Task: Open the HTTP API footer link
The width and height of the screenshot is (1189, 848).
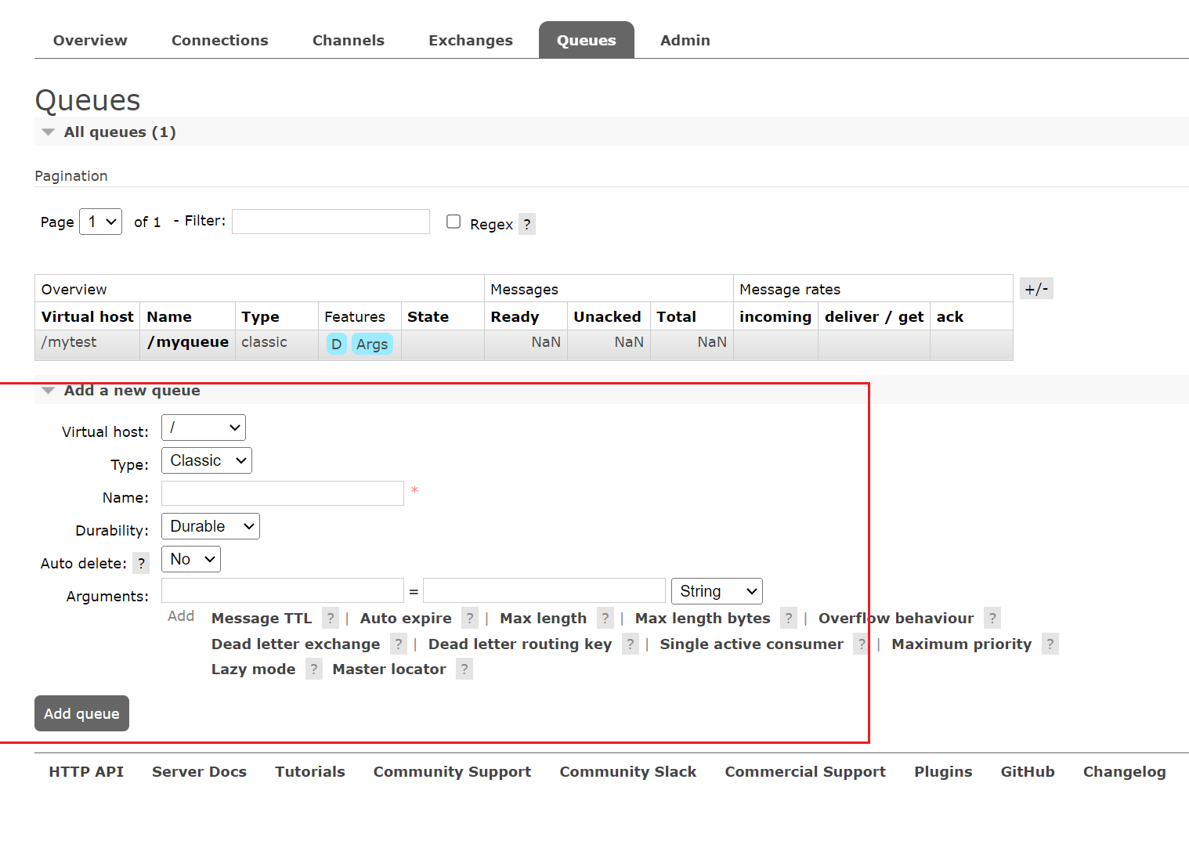Action: pos(86,772)
